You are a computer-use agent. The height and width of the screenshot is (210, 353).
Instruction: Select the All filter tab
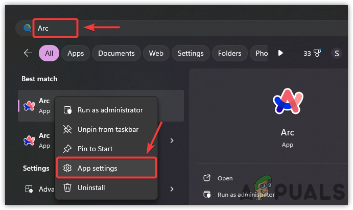[49, 53]
